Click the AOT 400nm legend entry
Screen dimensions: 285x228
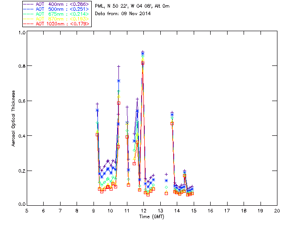[x=57, y=4]
